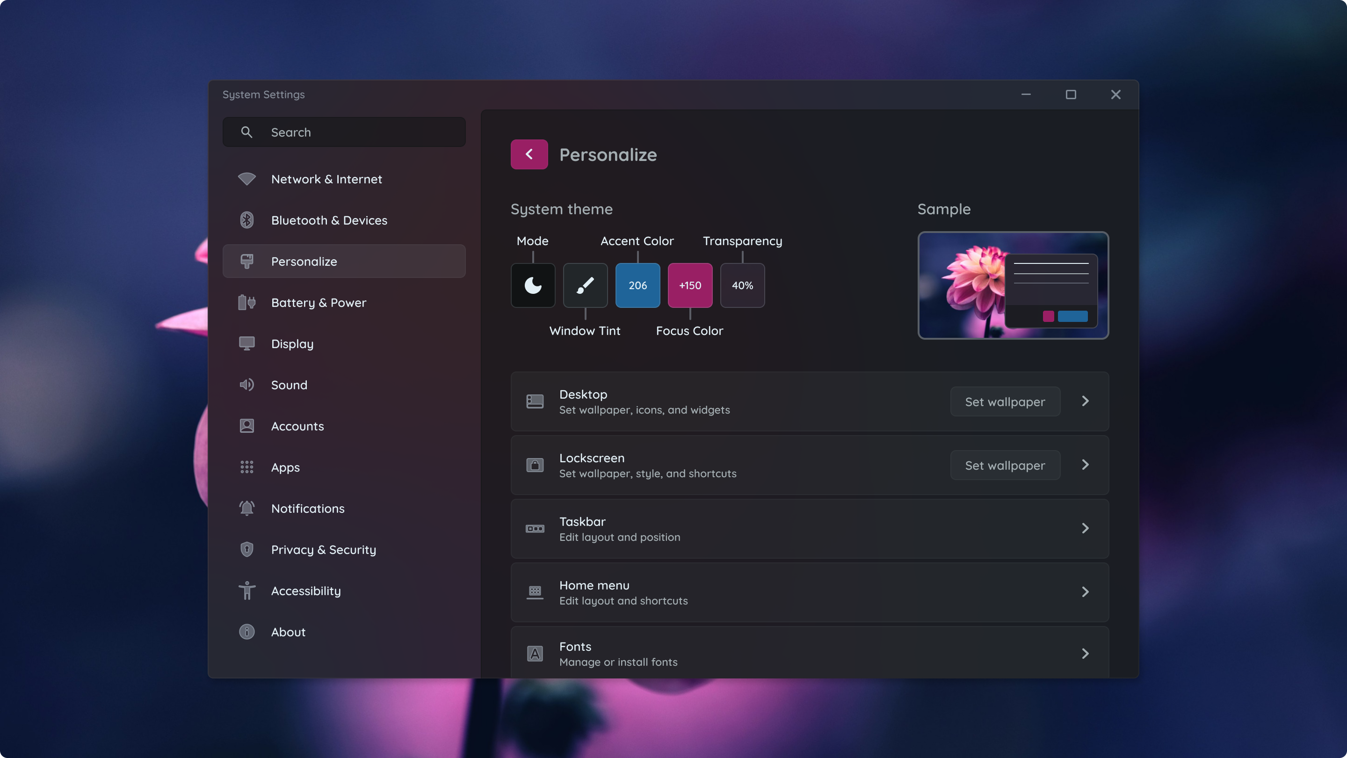Click the Battery & Power icon
The width and height of the screenshot is (1347, 758).
[x=247, y=302]
